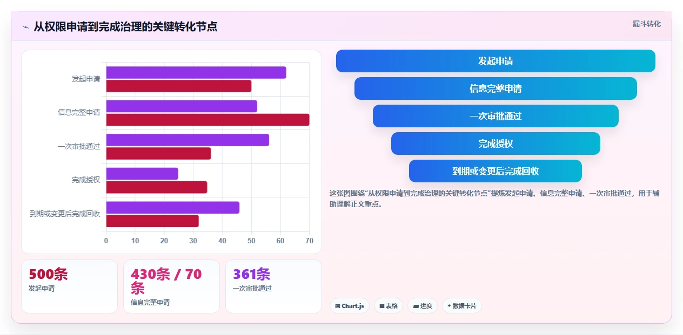This screenshot has width=683, height=335.
Task: Click the red bar for 信息完整申请
Action: (x=208, y=120)
